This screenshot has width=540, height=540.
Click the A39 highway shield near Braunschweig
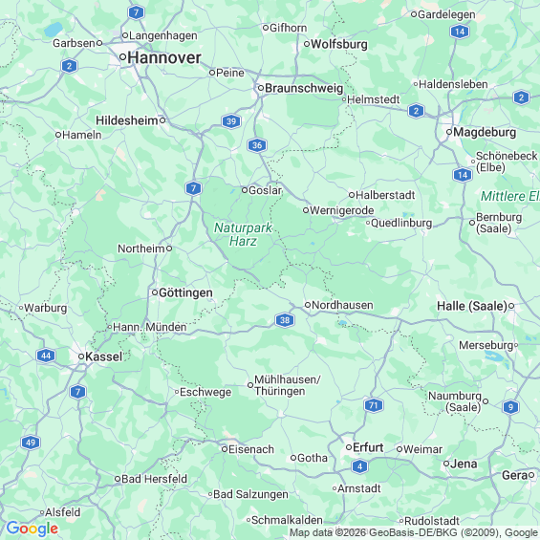(x=231, y=121)
